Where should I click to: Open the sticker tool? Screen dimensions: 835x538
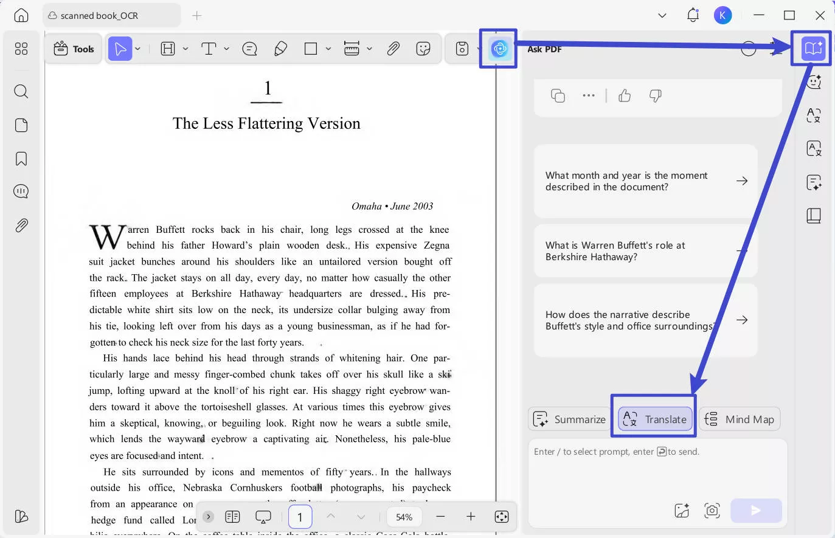[x=423, y=49]
